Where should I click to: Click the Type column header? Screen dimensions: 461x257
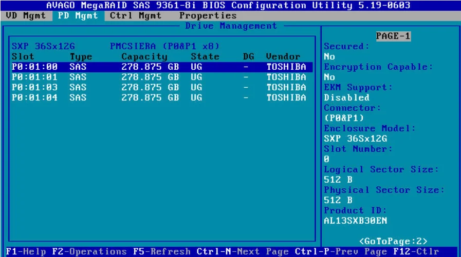pyautogui.click(x=81, y=56)
